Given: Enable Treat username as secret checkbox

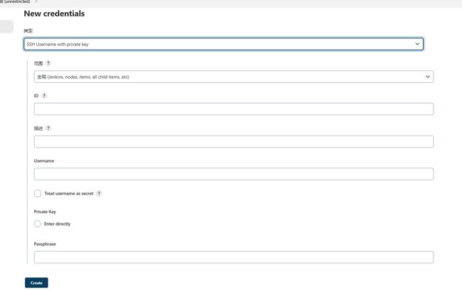Looking at the screenshot, I should coord(38,193).
